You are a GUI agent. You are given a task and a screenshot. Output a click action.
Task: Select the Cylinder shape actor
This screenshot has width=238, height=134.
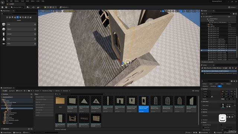[x=19, y=34]
